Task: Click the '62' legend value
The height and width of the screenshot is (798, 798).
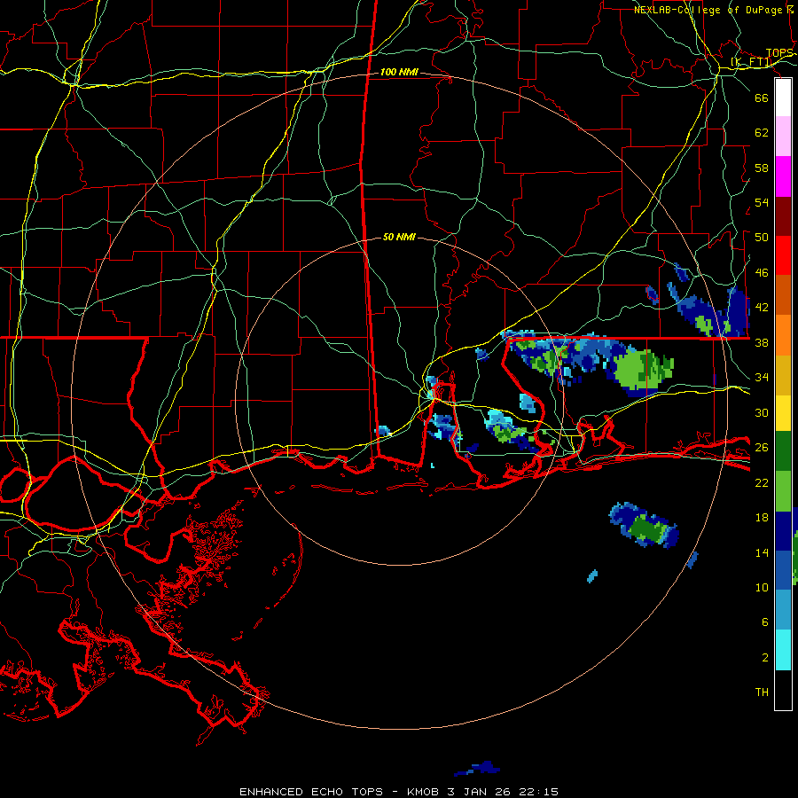Action: 762,133
